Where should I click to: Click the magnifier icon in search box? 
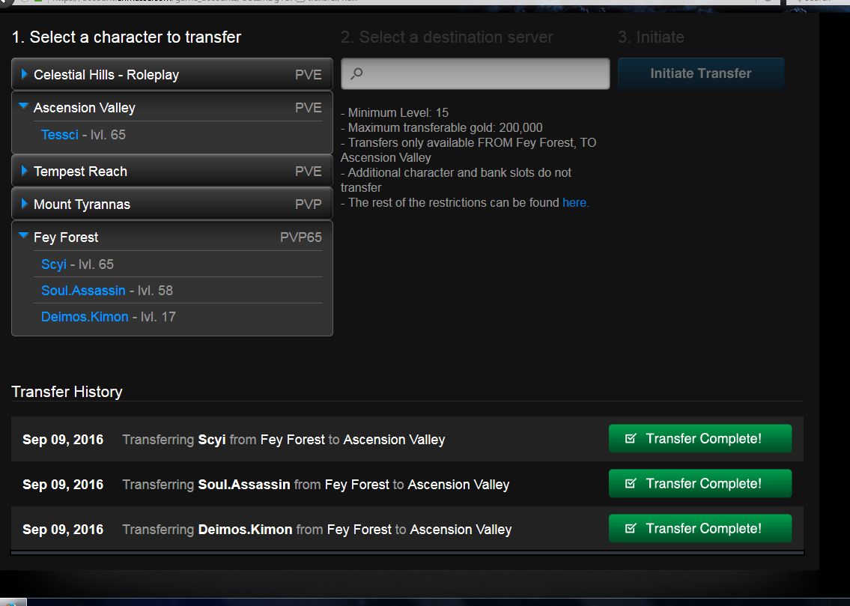(x=357, y=73)
